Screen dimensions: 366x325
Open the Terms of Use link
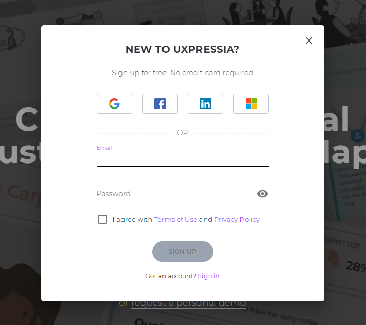click(176, 220)
